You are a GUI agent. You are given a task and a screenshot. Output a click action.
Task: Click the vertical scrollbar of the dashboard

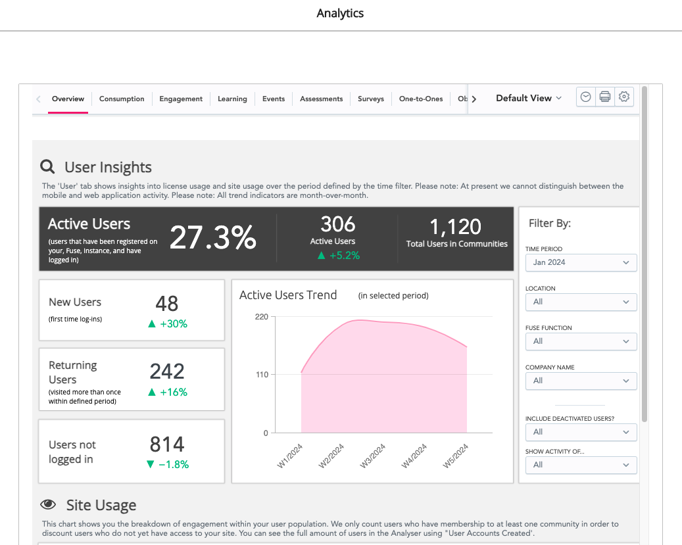(x=645, y=263)
